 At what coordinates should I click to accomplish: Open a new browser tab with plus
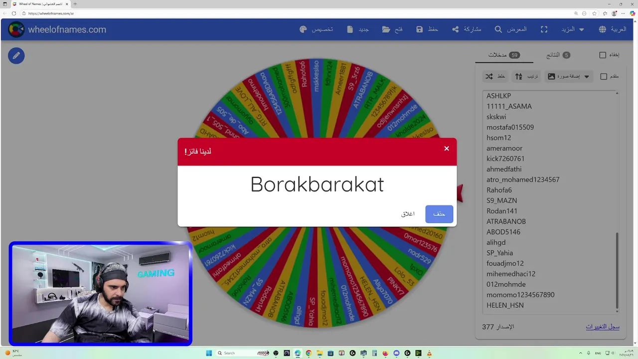[x=75, y=4]
